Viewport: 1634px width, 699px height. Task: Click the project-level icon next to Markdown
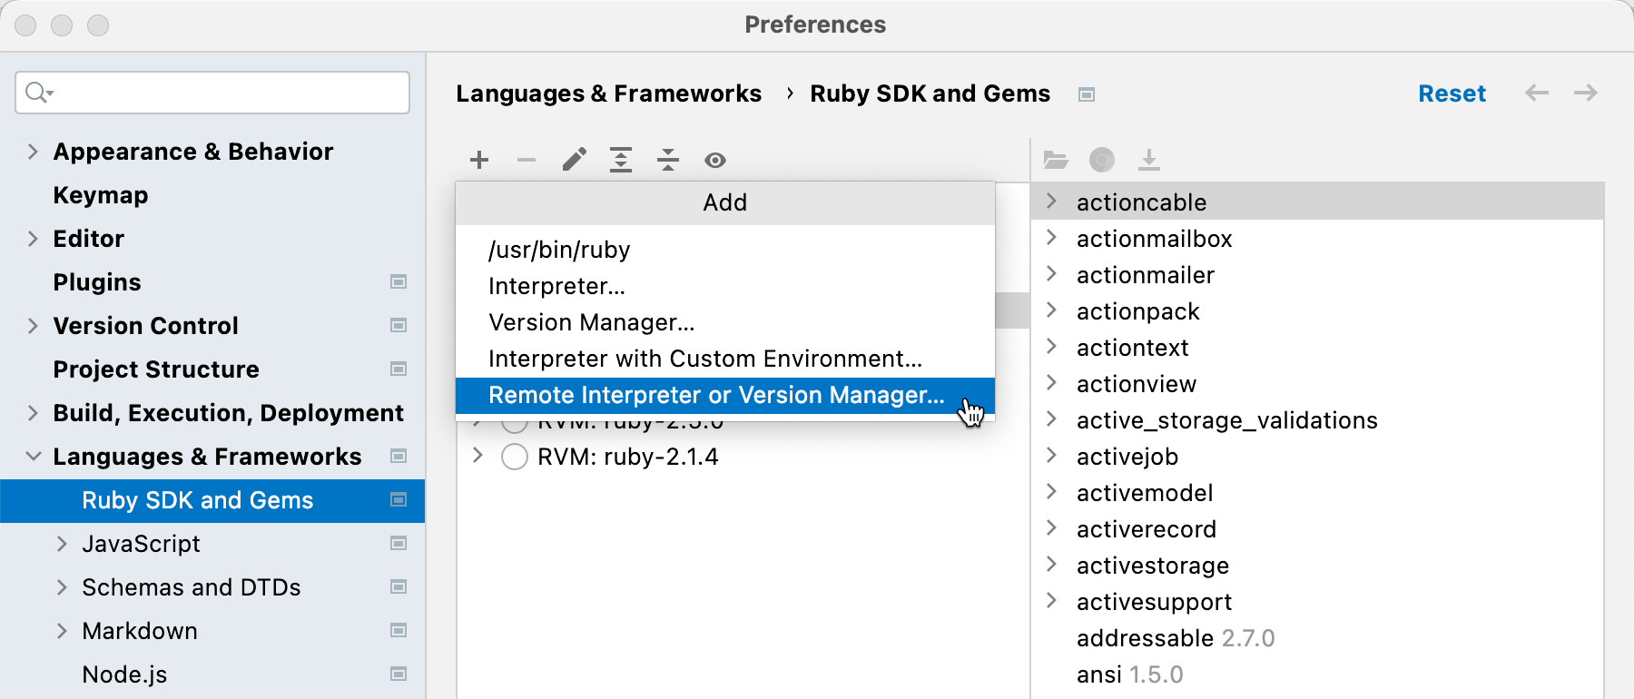pyautogui.click(x=399, y=631)
